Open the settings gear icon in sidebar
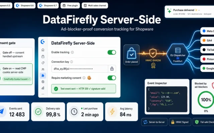214x133 pixels. (x=43, y=82)
